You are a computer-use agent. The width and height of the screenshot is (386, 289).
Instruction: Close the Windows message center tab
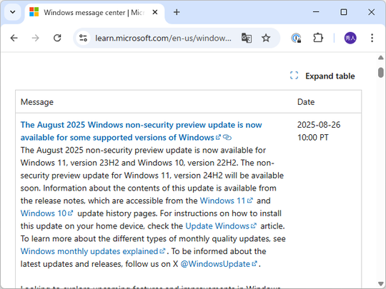coord(155,12)
